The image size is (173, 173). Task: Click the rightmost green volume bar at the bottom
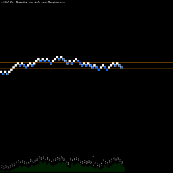click(x=124, y=169)
